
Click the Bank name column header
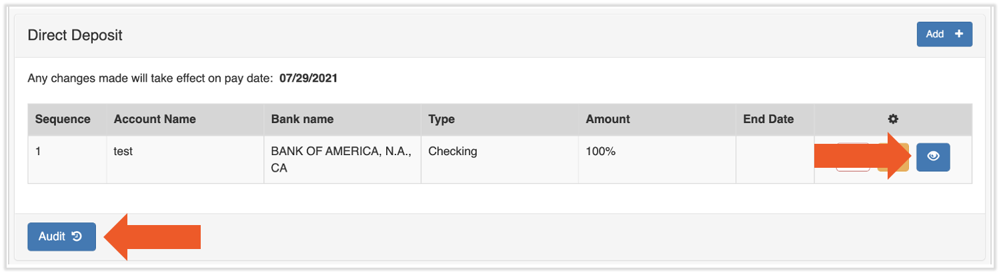302,119
